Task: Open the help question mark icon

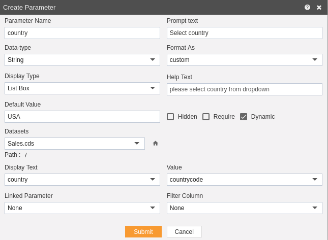Action: point(307,8)
